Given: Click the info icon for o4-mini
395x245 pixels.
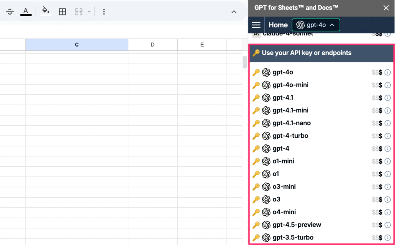Looking at the screenshot, I should pos(388,212).
